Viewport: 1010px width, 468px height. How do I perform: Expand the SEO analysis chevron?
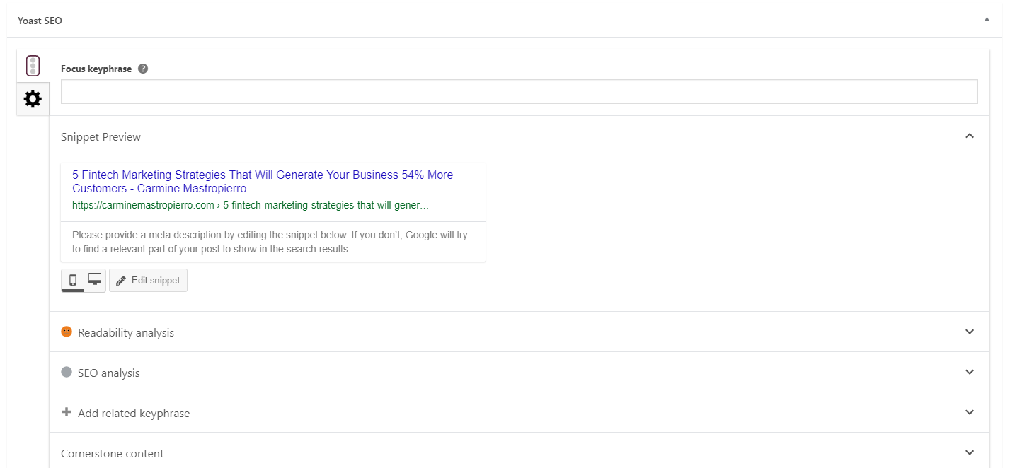pos(970,372)
